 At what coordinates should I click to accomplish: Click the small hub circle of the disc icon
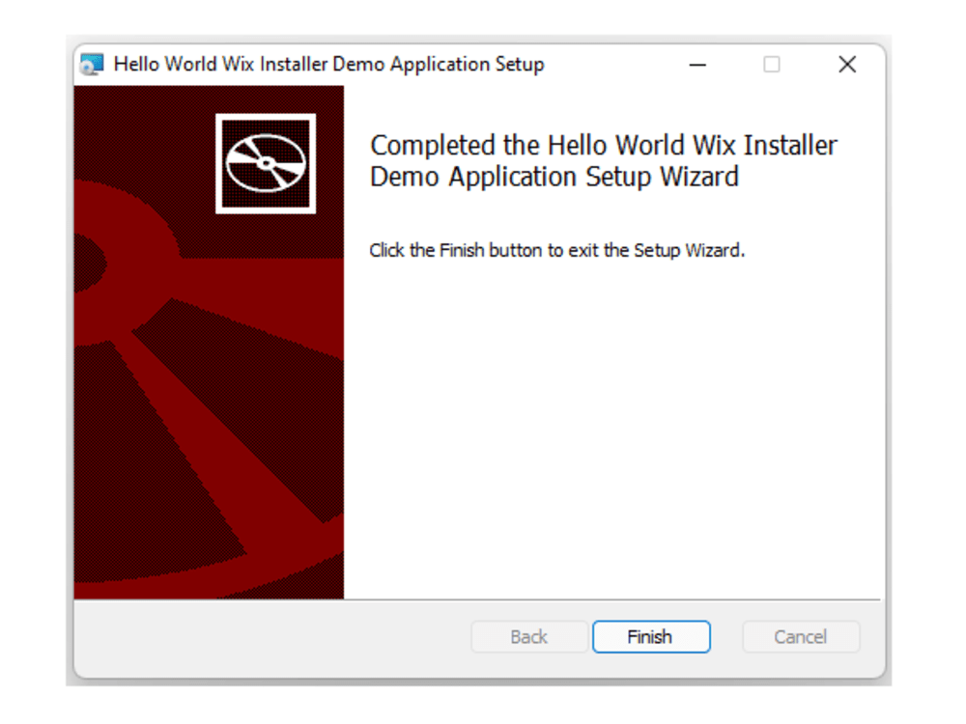[x=267, y=161]
